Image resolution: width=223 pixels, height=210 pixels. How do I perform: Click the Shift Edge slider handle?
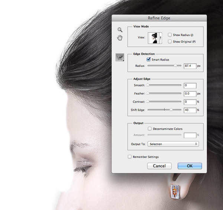pyautogui.click(x=171, y=109)
